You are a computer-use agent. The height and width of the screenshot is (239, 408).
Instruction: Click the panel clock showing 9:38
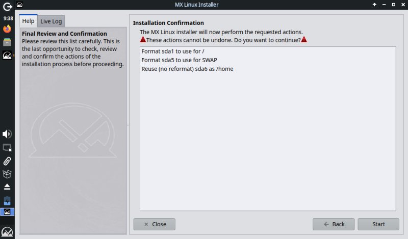[7, 18]
